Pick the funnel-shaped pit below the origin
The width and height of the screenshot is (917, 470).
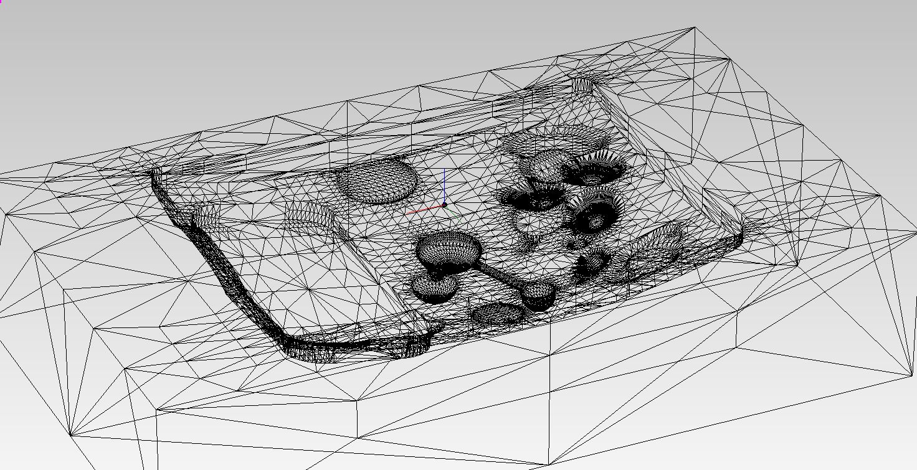[x=449, y=251]
